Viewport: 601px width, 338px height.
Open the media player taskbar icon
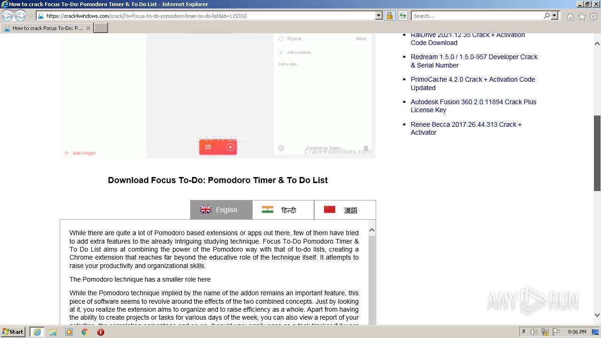point(69,332)
